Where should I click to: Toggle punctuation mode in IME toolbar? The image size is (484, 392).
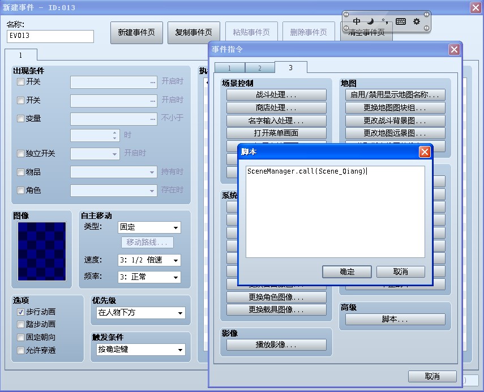(x=385, y=21)
